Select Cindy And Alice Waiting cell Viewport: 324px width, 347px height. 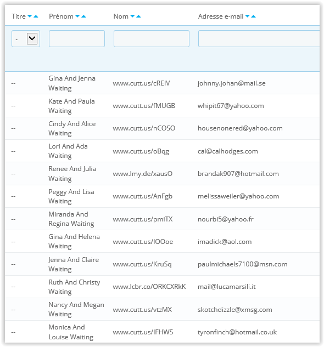coord(72,128)
